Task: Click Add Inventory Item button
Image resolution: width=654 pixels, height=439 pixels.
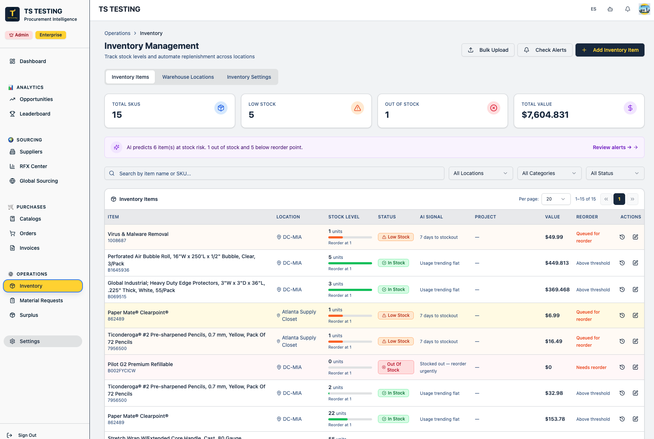Action: click(x=610, y=50)
